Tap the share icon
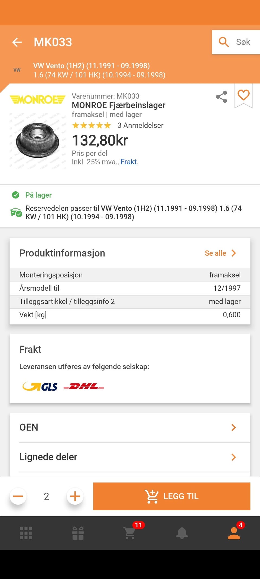This screenshot has width=260, height=579. click(221, 97)
